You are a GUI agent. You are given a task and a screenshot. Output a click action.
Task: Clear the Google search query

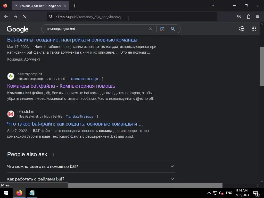coord(151,29)
